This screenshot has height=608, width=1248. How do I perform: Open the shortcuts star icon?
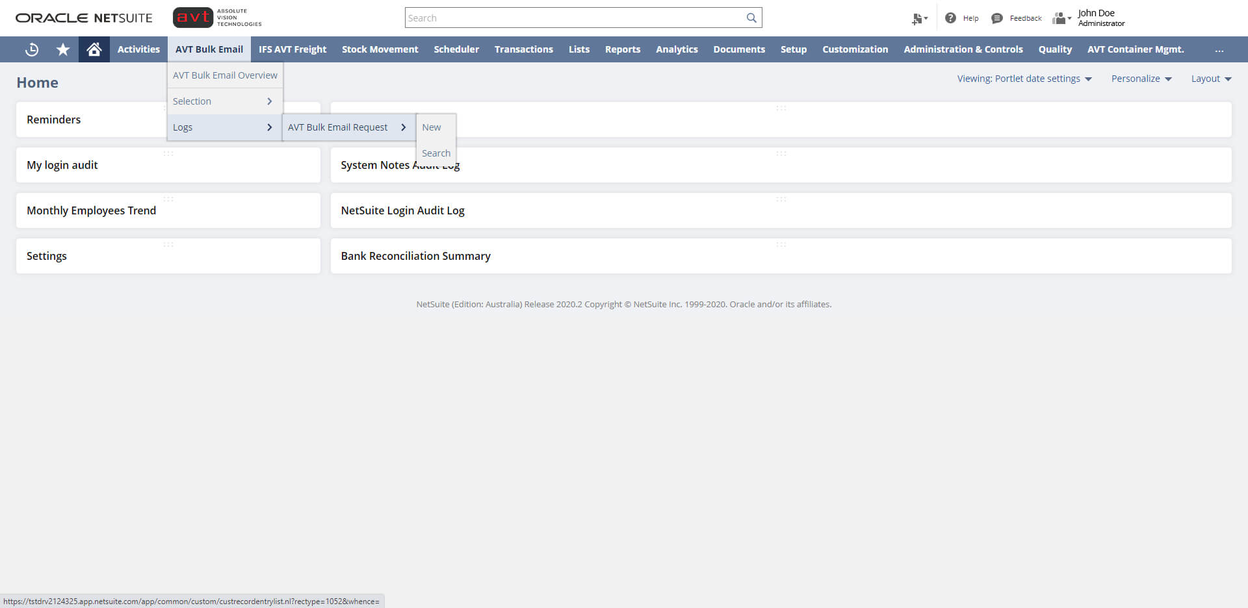click(x=62, y=49)
